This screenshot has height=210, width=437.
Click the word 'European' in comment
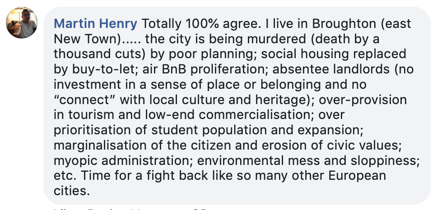click(357, 176)
